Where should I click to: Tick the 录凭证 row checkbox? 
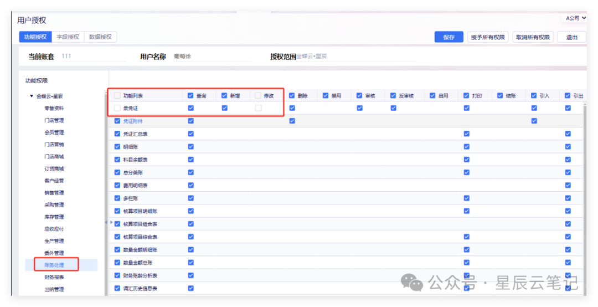pyautogui.click(x=117, y=108)
